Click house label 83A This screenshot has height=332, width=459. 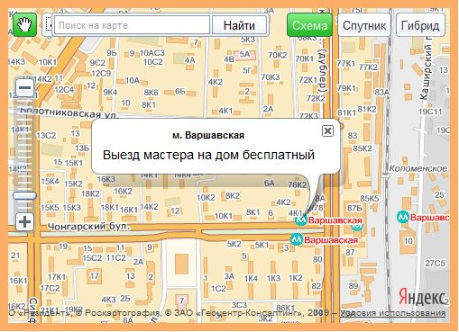point(382,93)
